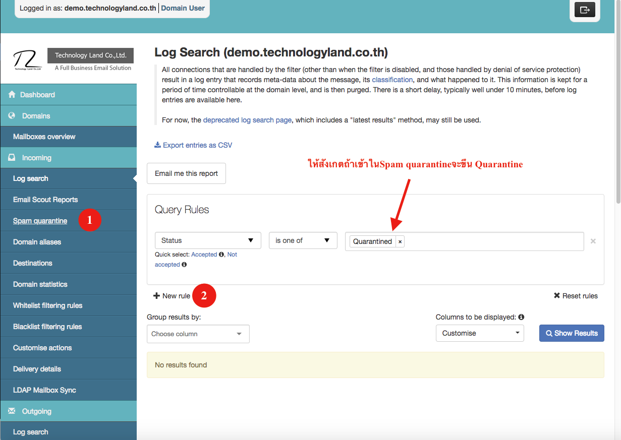
Task: Click the Email me this report button
Action: click(186, 173)
